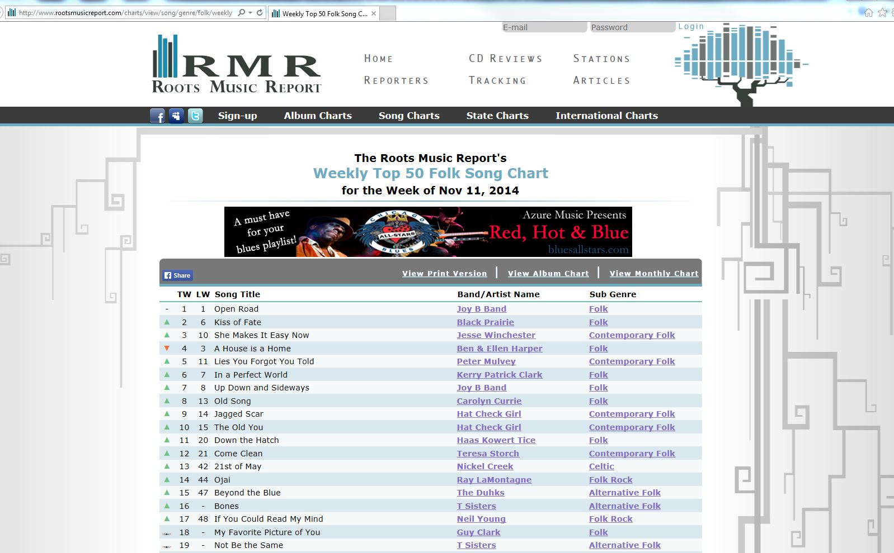Open Joy B Band link for Open Road
Viewport: 894px width, 553px height.
coord(482,309)
